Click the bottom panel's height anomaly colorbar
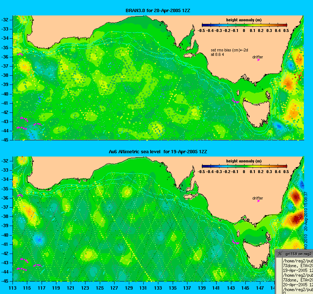 click(245, 166)
